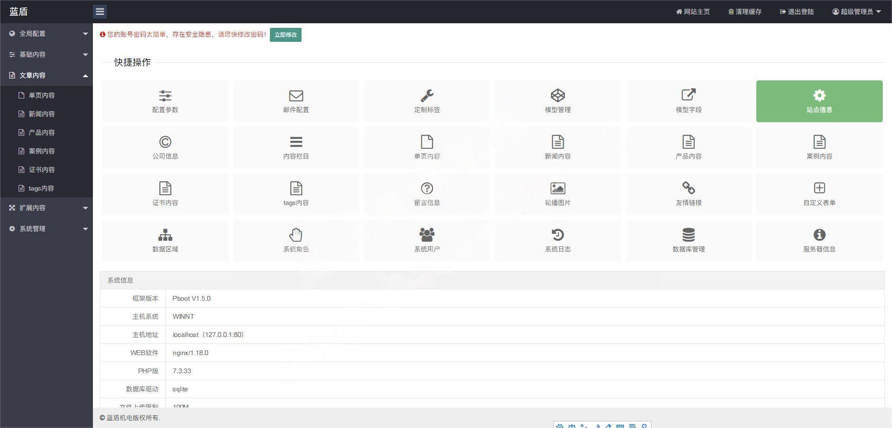Open 数据区域 sitemap shortcut
The width and height of the screenshot is (892, 428).
click(165, 241)
